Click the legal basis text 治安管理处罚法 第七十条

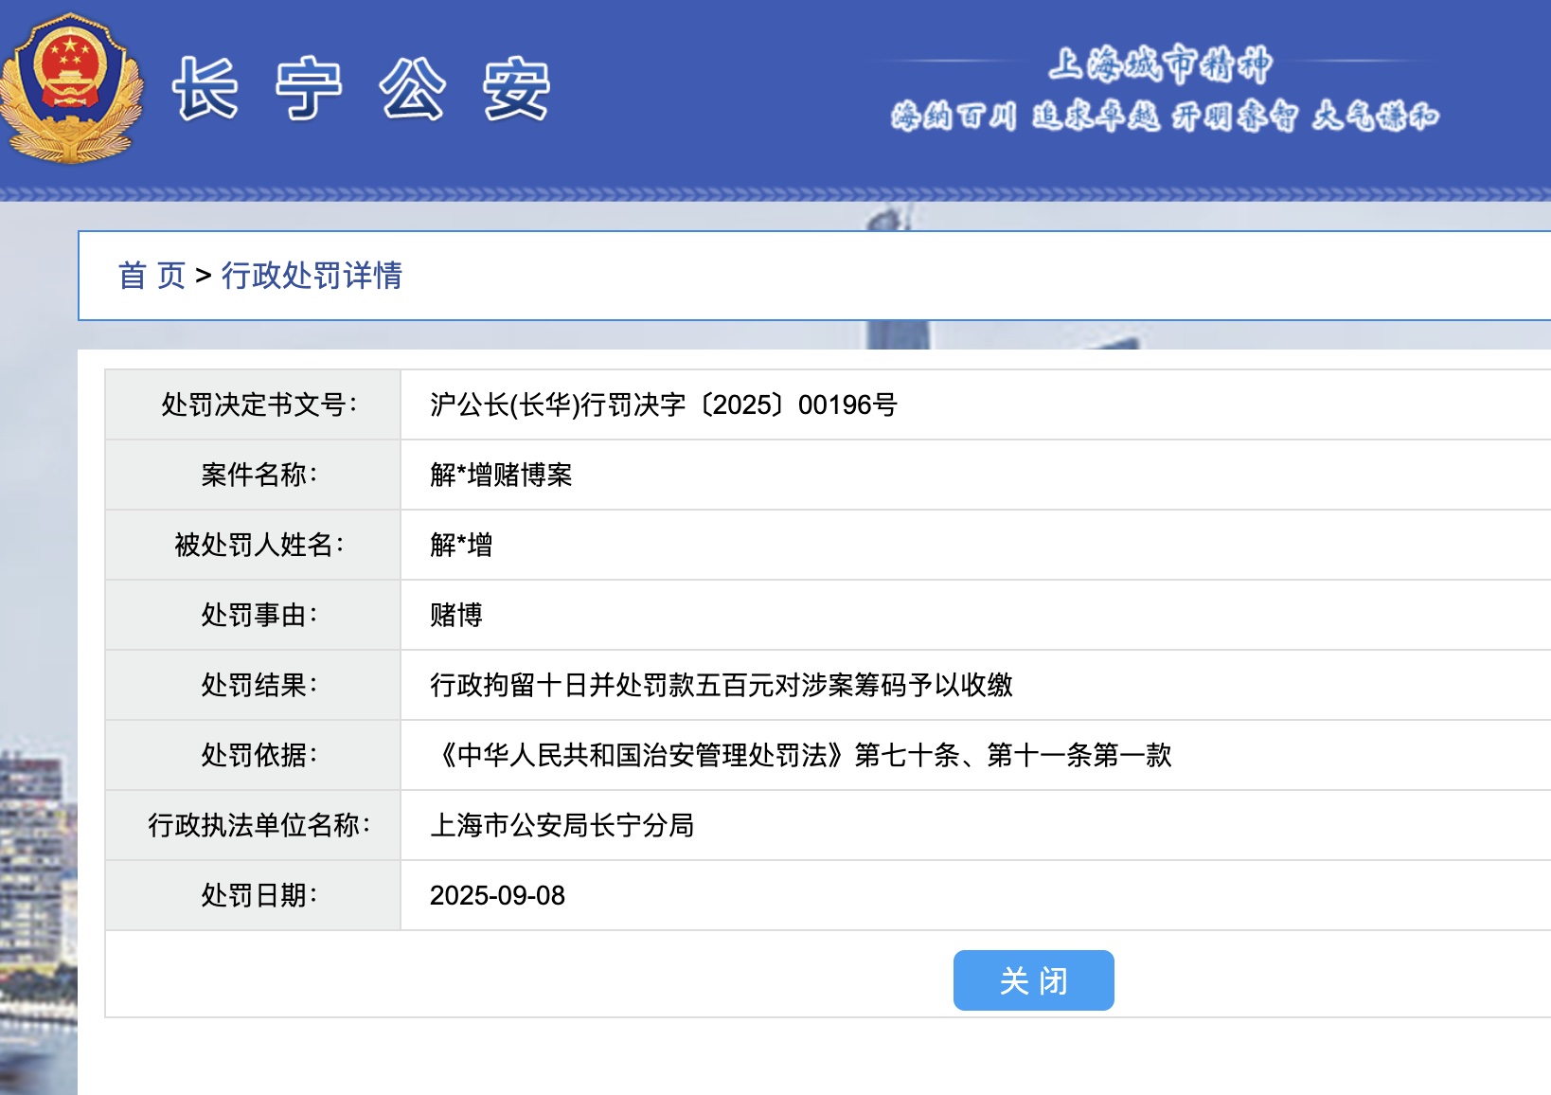pyautogui.click(x=803, y=755)
